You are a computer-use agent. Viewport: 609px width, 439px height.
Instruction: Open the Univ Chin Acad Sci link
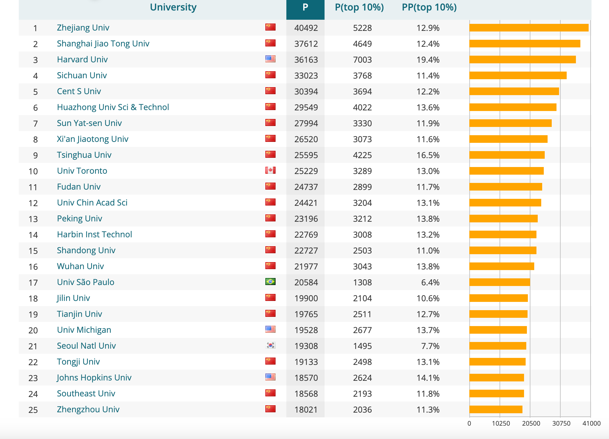(92, 203)
